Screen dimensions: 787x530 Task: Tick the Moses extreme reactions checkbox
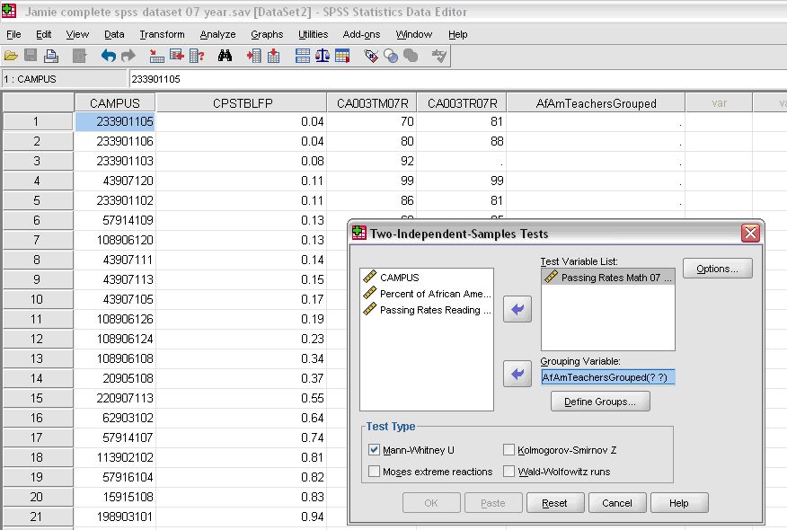pos(375,471)
